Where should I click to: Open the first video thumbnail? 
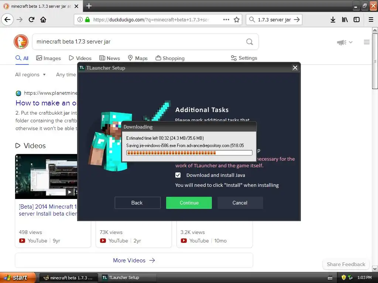[x=46, y=177]
